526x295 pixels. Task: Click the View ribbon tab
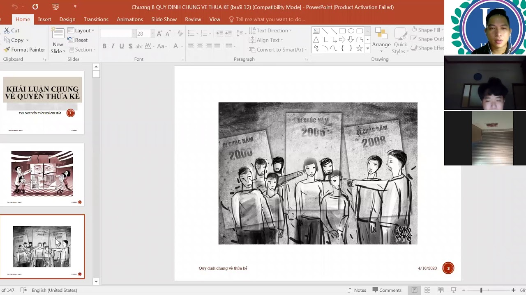215,19
